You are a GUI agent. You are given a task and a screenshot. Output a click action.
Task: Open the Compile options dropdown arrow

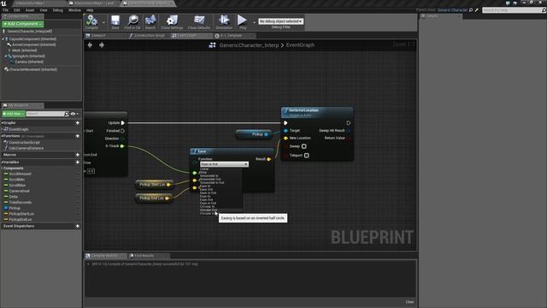[103, 22]
